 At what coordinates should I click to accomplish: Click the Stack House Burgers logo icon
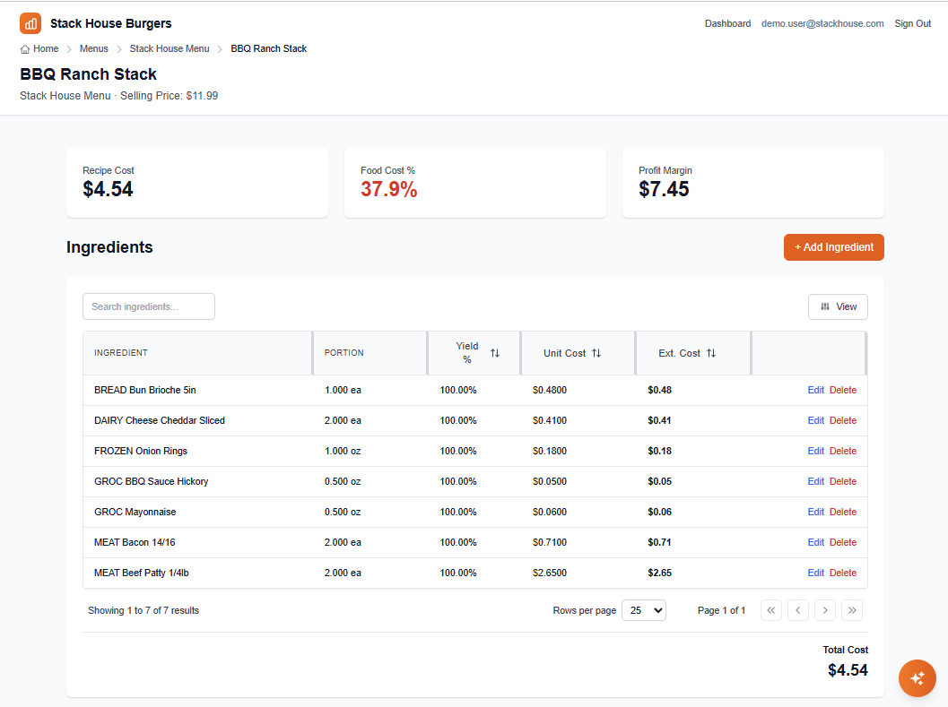[x=30, y=23]
